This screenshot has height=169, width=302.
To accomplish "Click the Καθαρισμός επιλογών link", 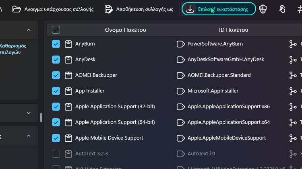I will (x=13, y=49).
